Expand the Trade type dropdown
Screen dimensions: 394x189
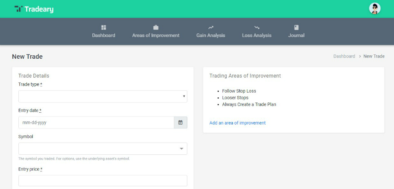click(103, 96)
